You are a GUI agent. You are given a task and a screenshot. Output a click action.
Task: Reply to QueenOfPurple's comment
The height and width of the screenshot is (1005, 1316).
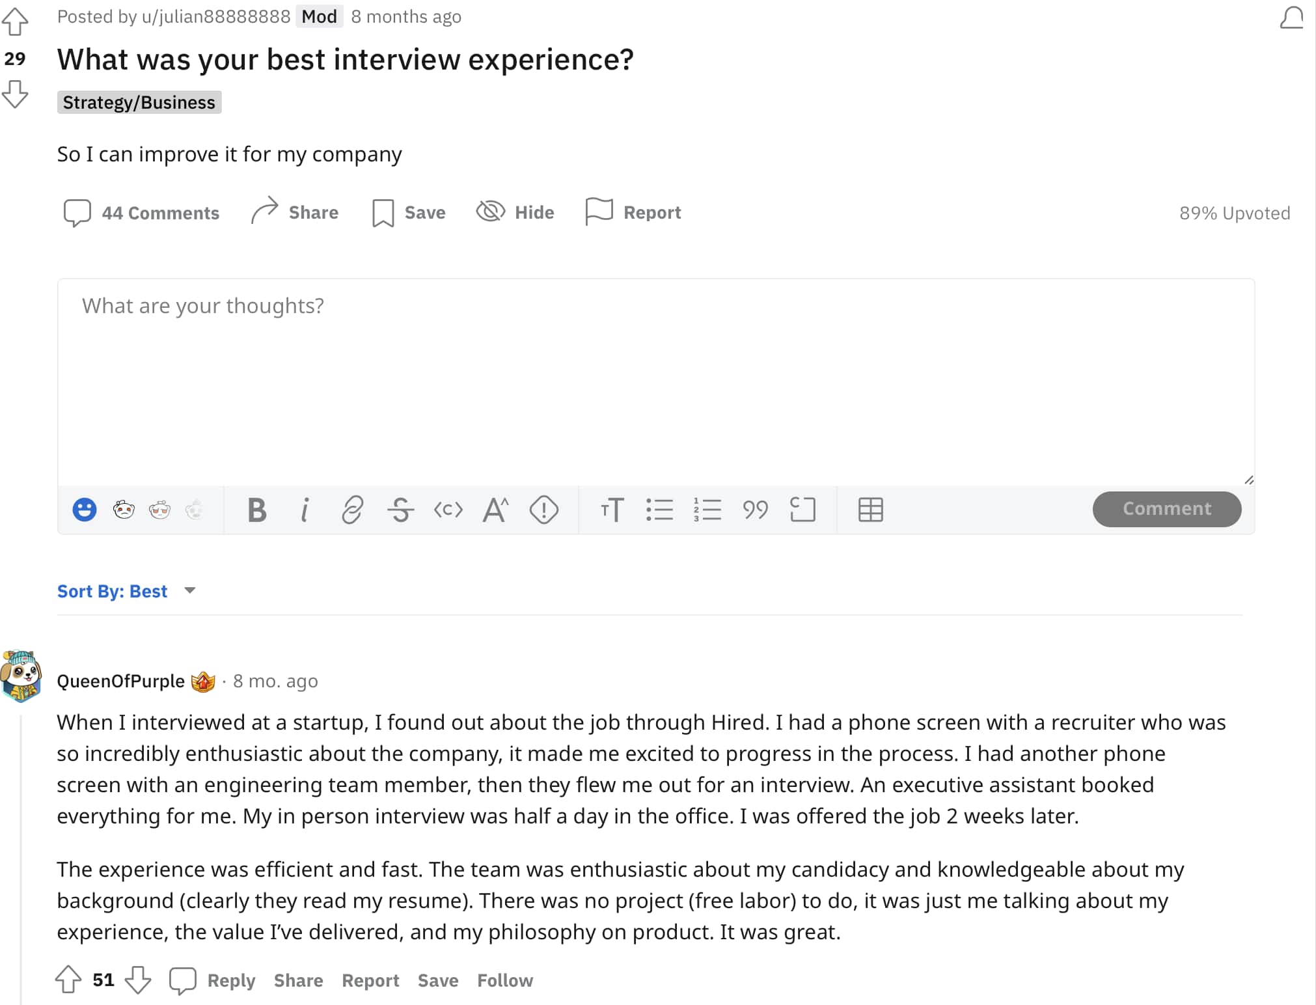click(x=230, y=980)
